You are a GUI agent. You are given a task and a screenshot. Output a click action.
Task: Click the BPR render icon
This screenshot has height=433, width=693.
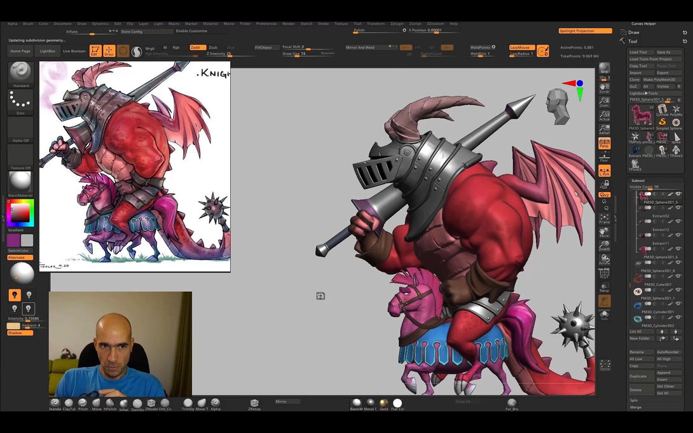click(604, 69)
